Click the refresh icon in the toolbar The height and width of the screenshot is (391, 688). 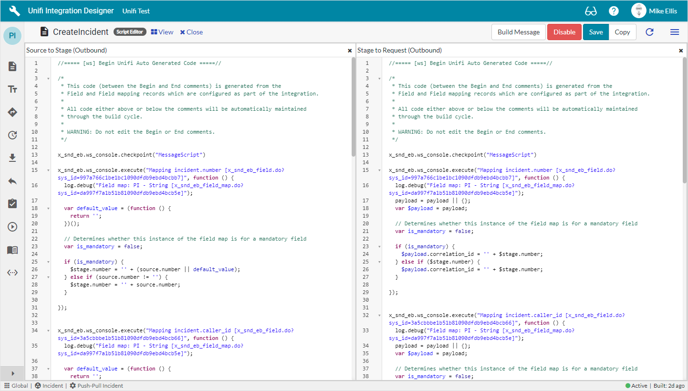[649, 32]
